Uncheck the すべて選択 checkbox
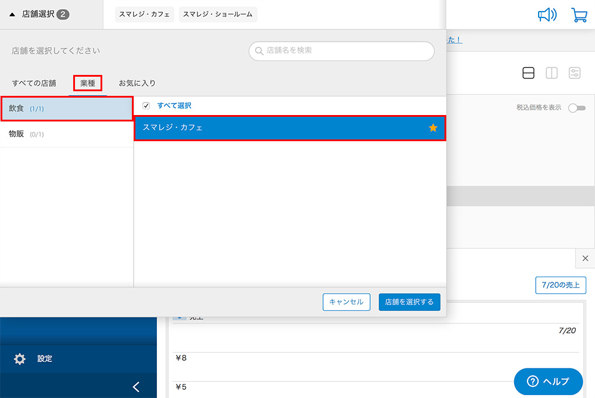This screenshot has width=595, height=398. [x=146, y=106]
